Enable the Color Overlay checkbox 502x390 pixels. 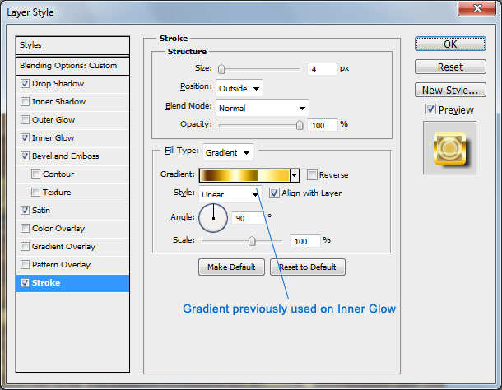[25, 228]
